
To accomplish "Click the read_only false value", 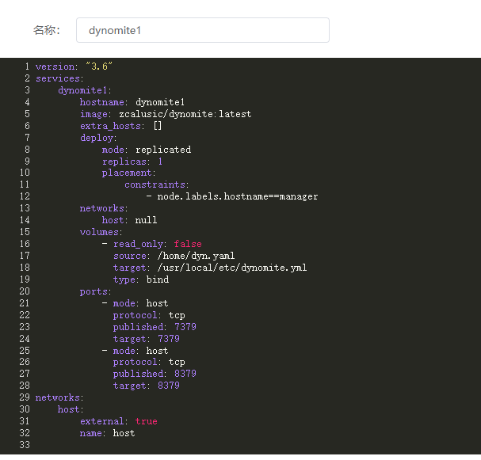I will point(188,244).
